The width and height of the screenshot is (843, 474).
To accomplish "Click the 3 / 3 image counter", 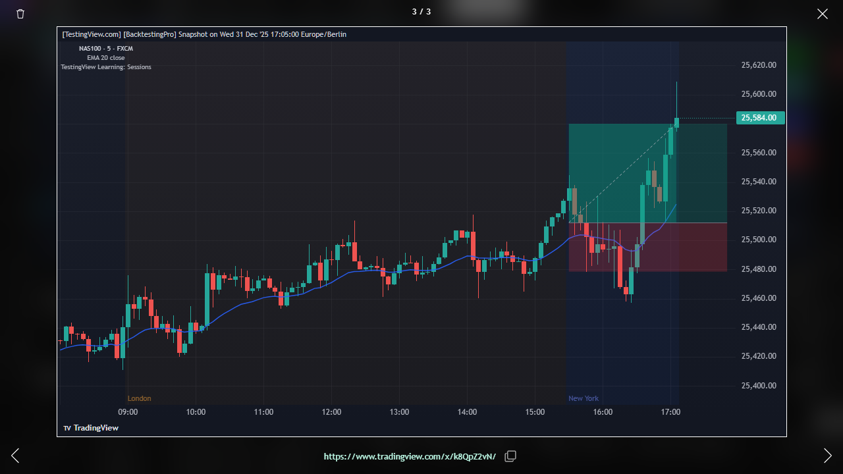I will click(x=421, y=11).
